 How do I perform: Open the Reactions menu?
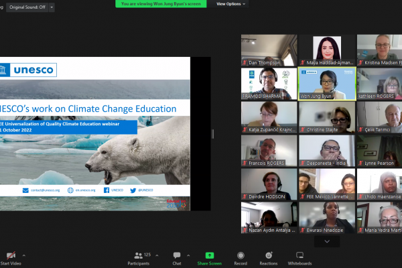coord(269,257)
